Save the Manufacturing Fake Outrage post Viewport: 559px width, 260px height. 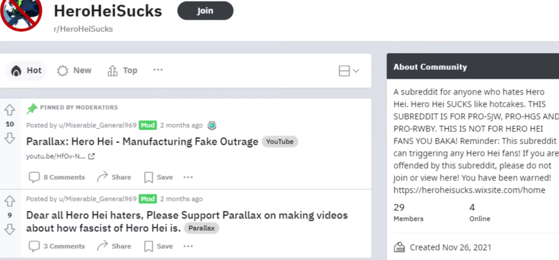pos(159,177)
